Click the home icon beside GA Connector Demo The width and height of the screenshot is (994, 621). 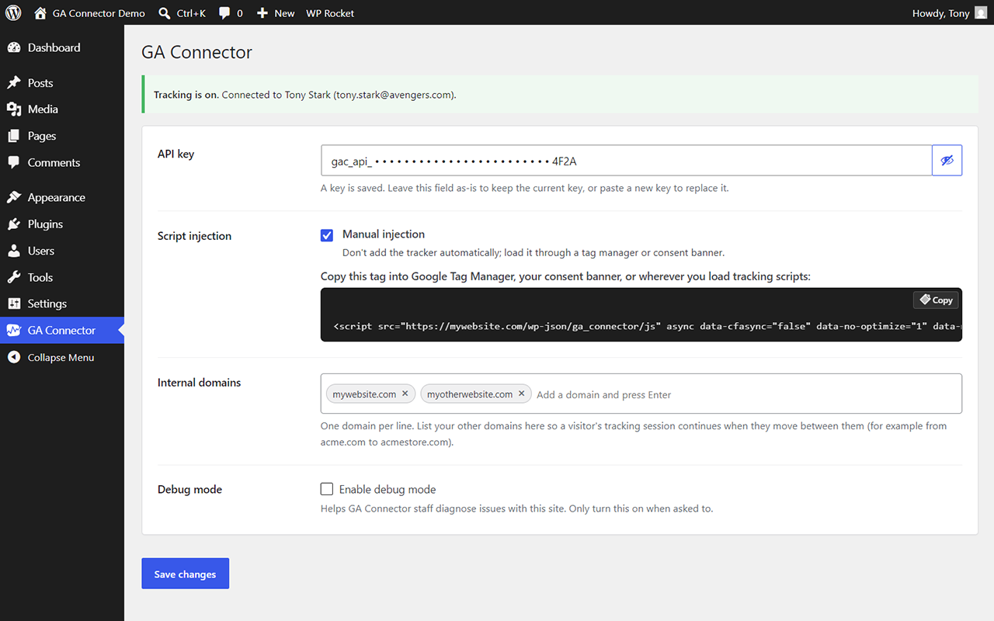pos(40,12)
